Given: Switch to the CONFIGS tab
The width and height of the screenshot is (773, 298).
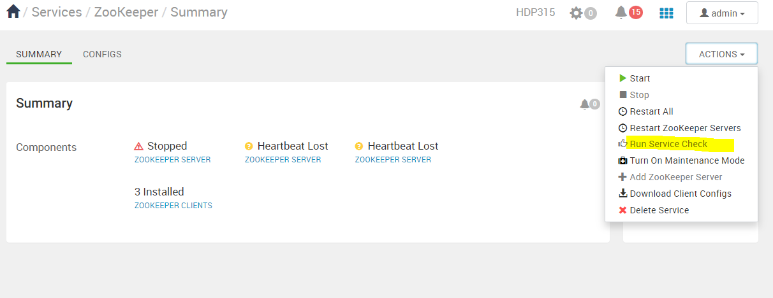Looking at the screenshot, I should (102, 54).
